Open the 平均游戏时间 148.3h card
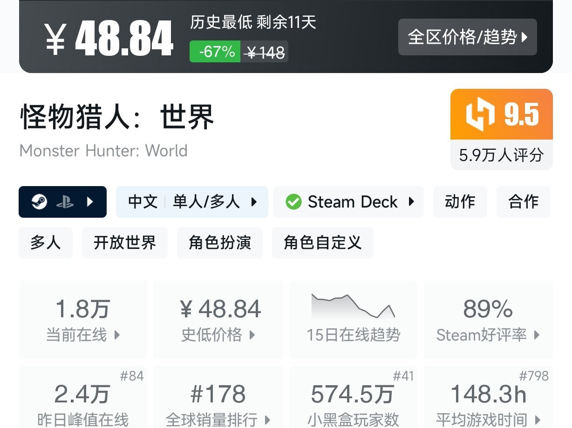 (488, 397)
